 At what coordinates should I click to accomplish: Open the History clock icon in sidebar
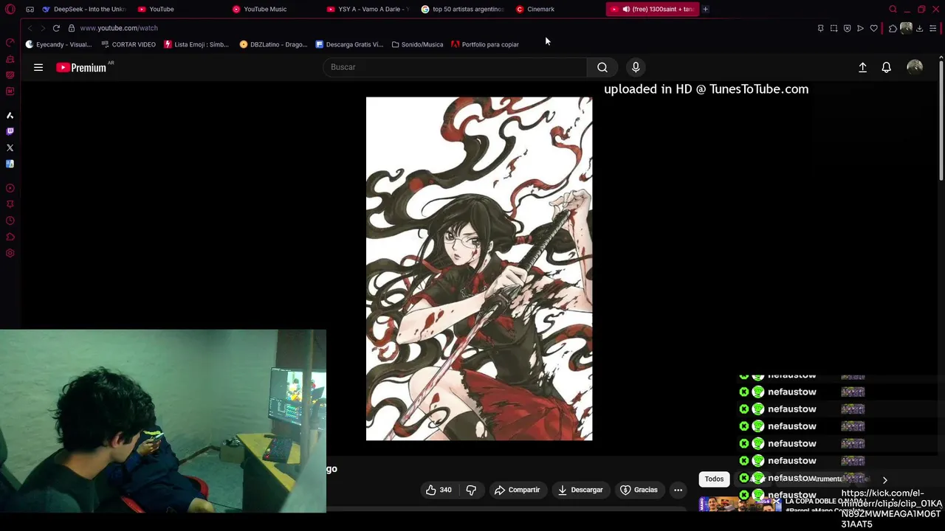[10, 221]
